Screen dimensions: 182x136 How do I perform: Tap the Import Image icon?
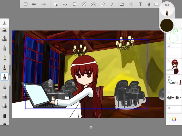coord(122,4)
